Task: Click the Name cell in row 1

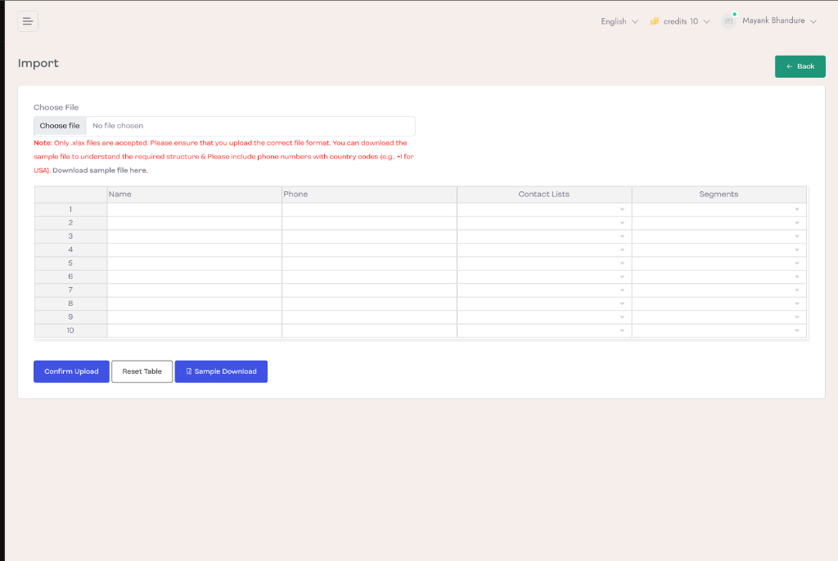Action: point(195,209)
